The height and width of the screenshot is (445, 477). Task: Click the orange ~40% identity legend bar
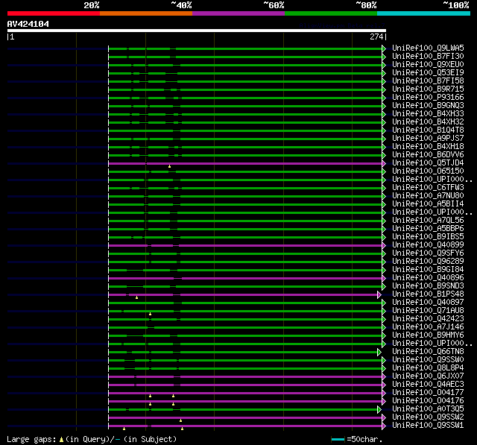coord(146,13)
